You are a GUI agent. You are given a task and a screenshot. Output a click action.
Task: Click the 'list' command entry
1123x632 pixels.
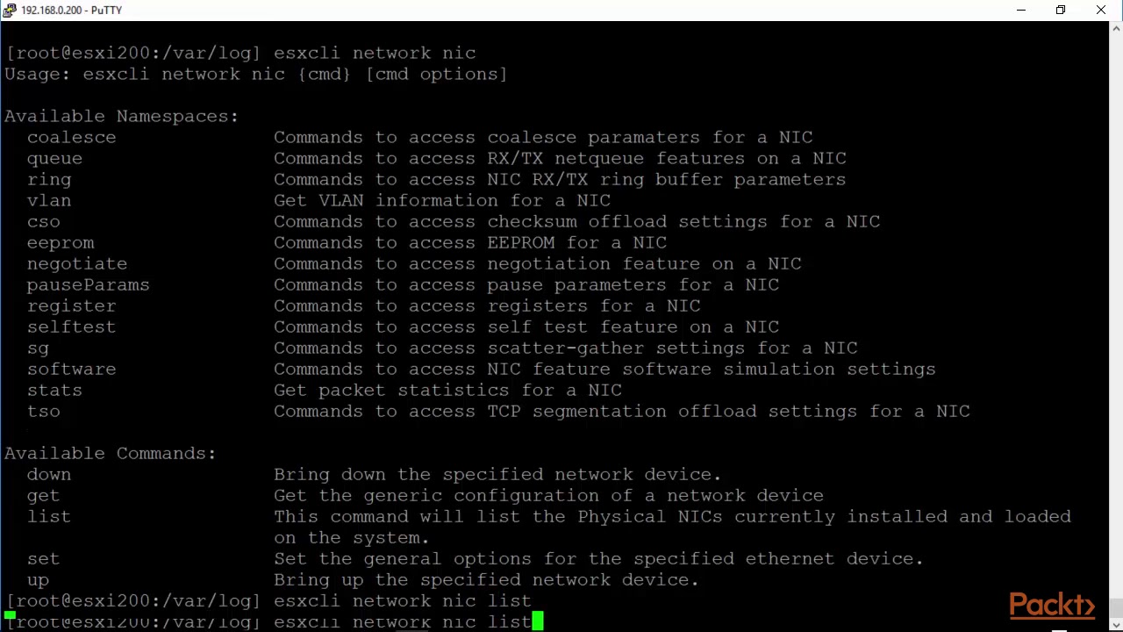tap(48, 516)
